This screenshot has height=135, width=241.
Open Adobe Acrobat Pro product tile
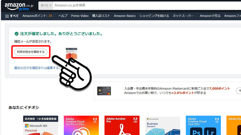[x=122, y=125]
